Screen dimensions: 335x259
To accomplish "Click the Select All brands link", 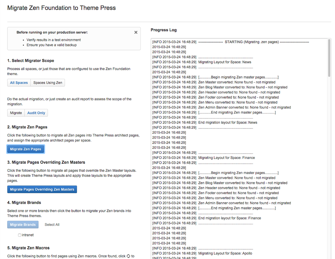I will pyautogui.click(x=52, y=225).
